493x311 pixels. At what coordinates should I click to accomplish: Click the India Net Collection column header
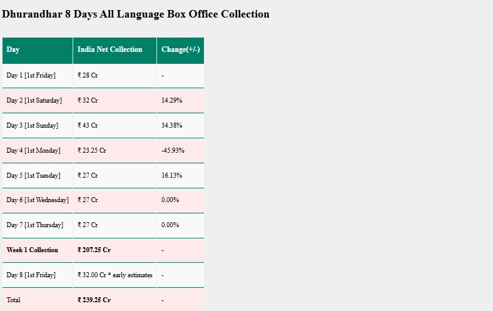110,50
